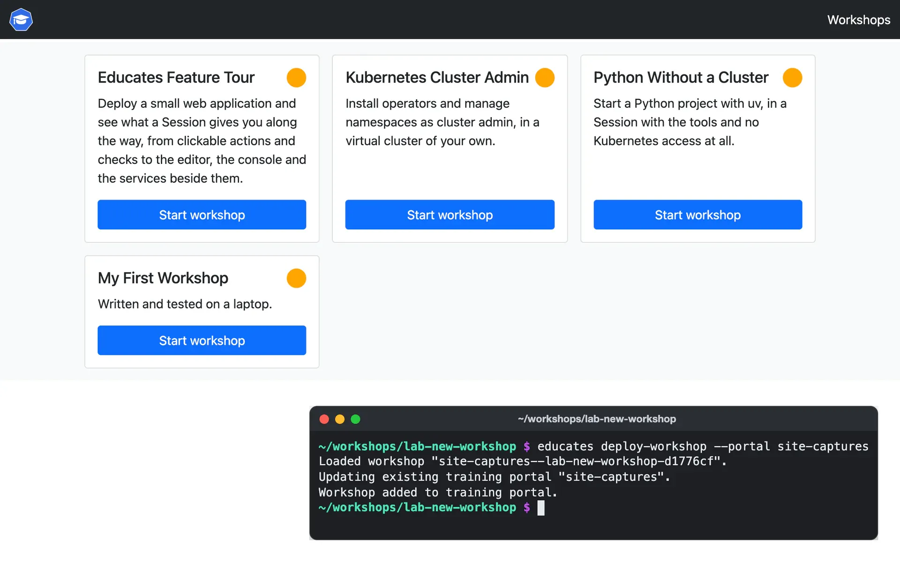Click "Written and tested on a laptop." description

tap(185, 304)
